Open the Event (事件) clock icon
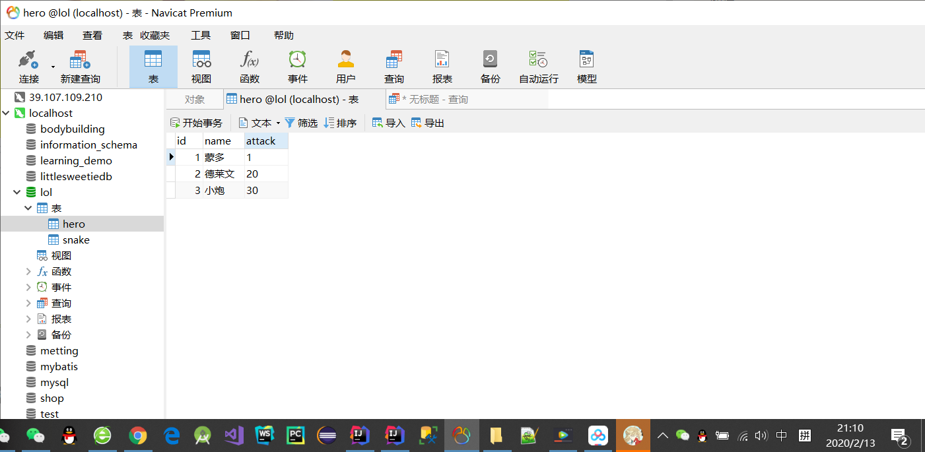 click(x=298, y=59)
